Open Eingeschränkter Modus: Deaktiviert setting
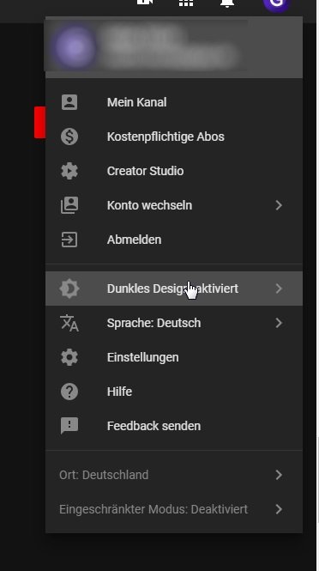The width and height of the screenshot is (319, 571). [x=174, y=509]
